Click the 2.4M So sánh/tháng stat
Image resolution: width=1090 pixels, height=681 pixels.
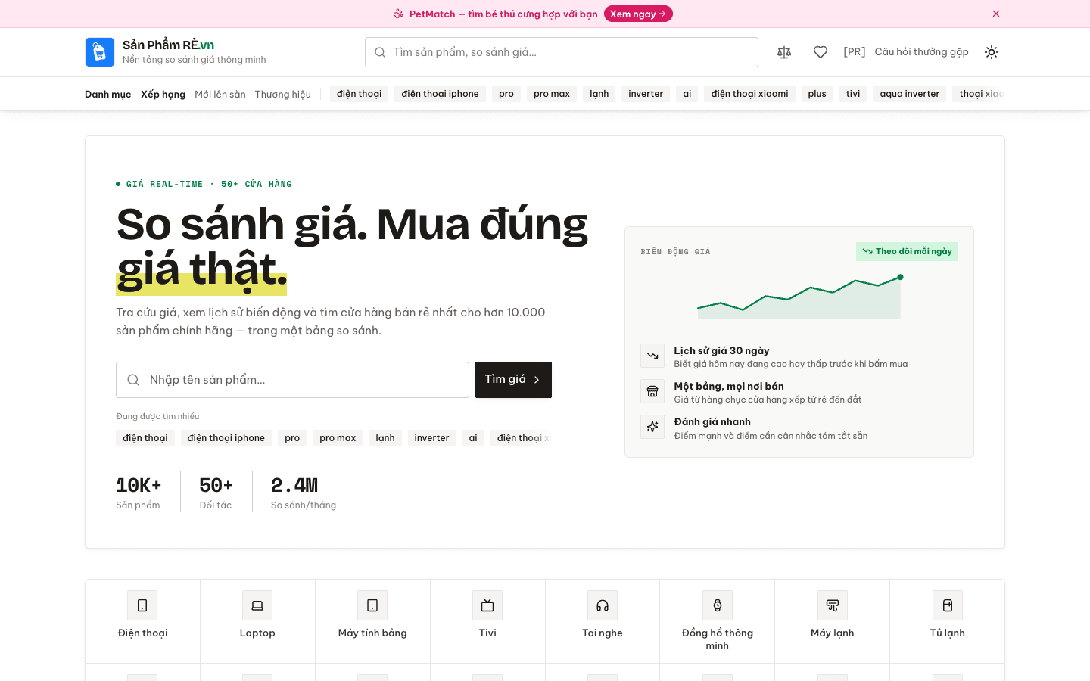[x=304, y=492]
